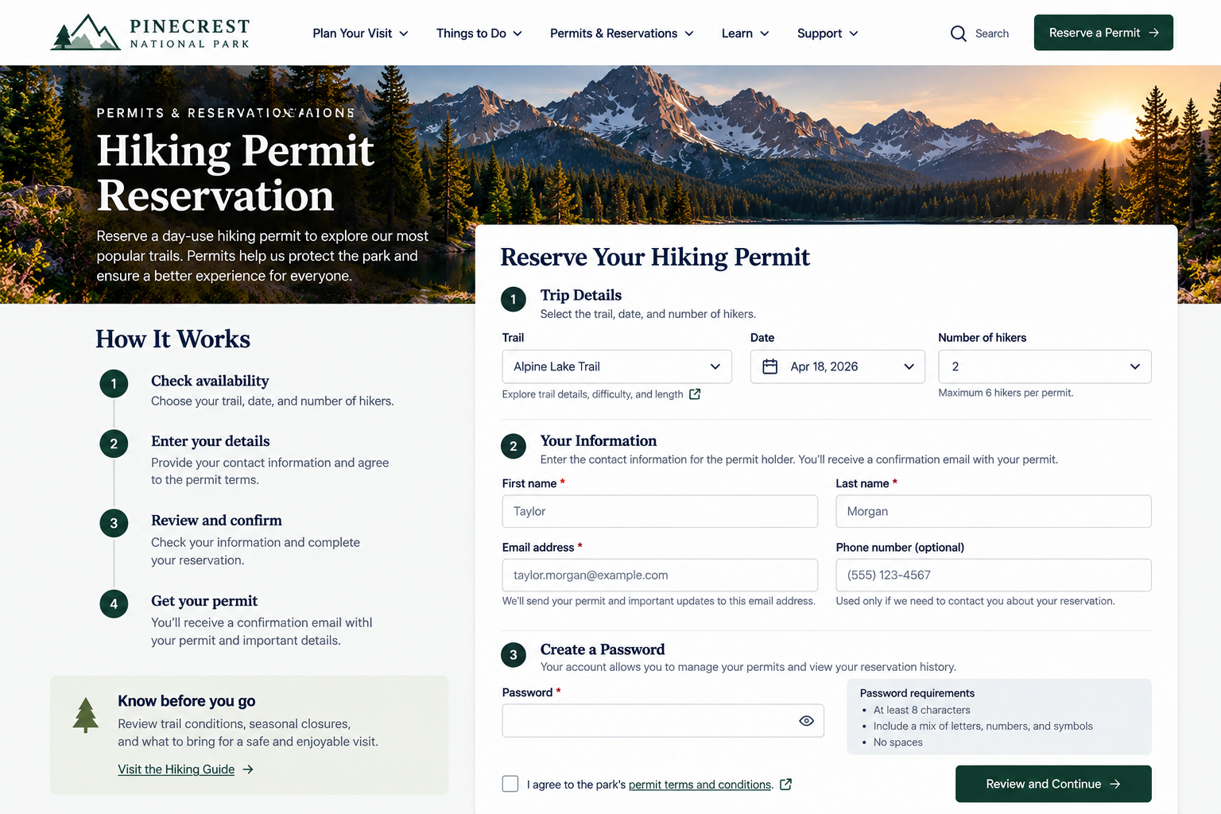Expand the Learn menu
1221x814 pixels.
tap(746, 33)
